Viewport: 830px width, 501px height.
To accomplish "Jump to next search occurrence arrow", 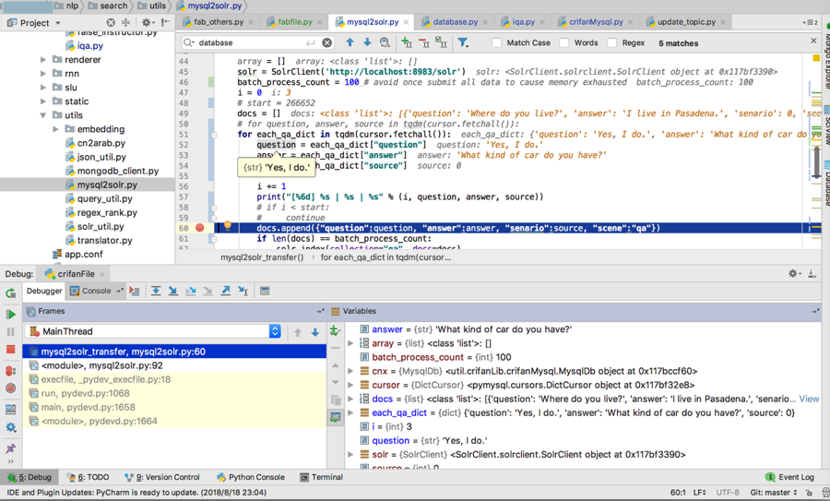I will pyautogui.click(x=367, y=42).
